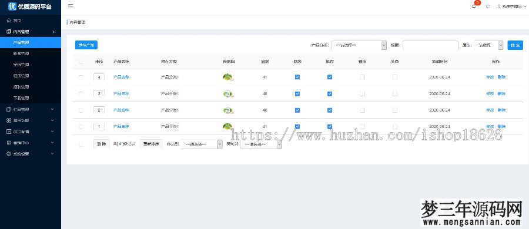The image size is (529, 229).
Task: Uncheck recommend checkbox in sort 3 row
Action: [330, 94]
